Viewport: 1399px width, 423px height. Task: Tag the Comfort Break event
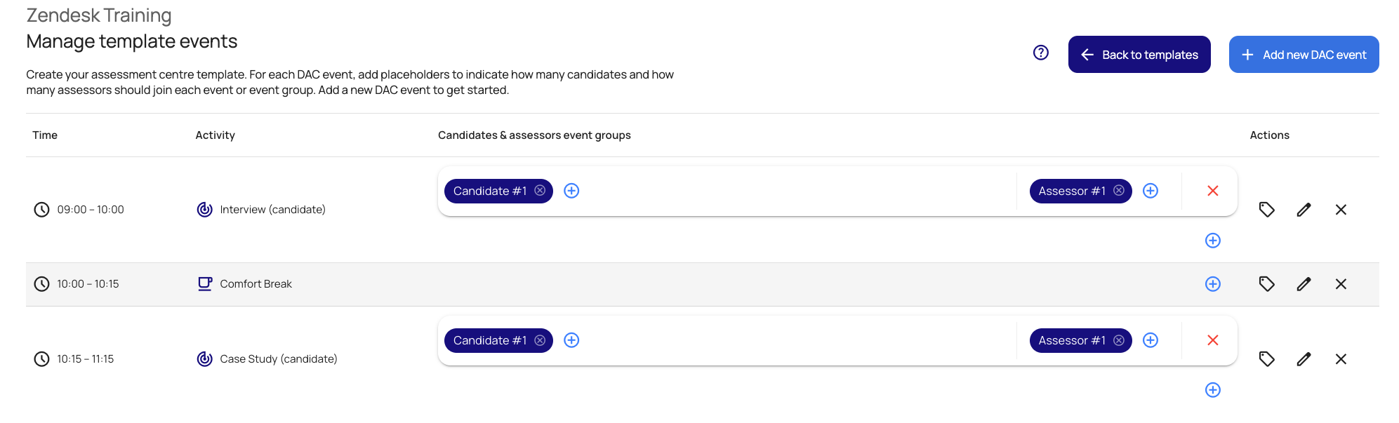click(x=1266, y=284)
